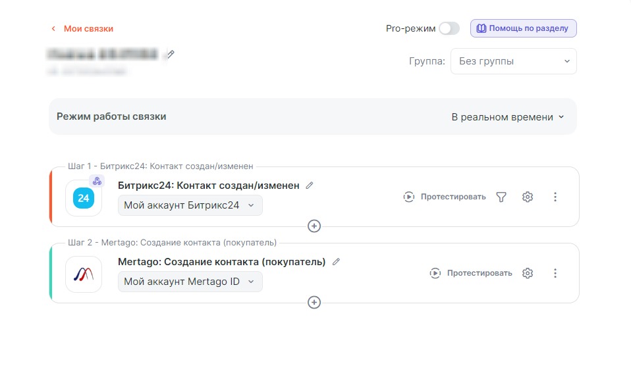Click the Bitrix24 app icon in step 1
Image resolution: width=631 pixels, height=379 pixels.
click(x=84, y=198)
